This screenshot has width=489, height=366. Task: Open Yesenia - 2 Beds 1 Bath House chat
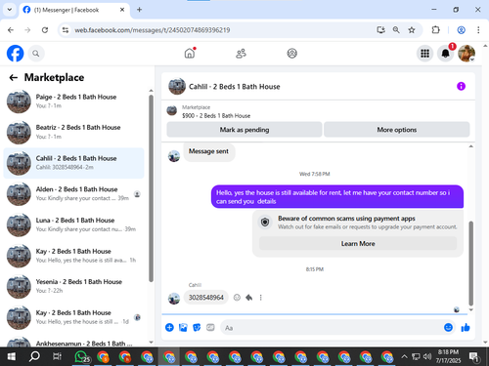(x=73, y=286)
